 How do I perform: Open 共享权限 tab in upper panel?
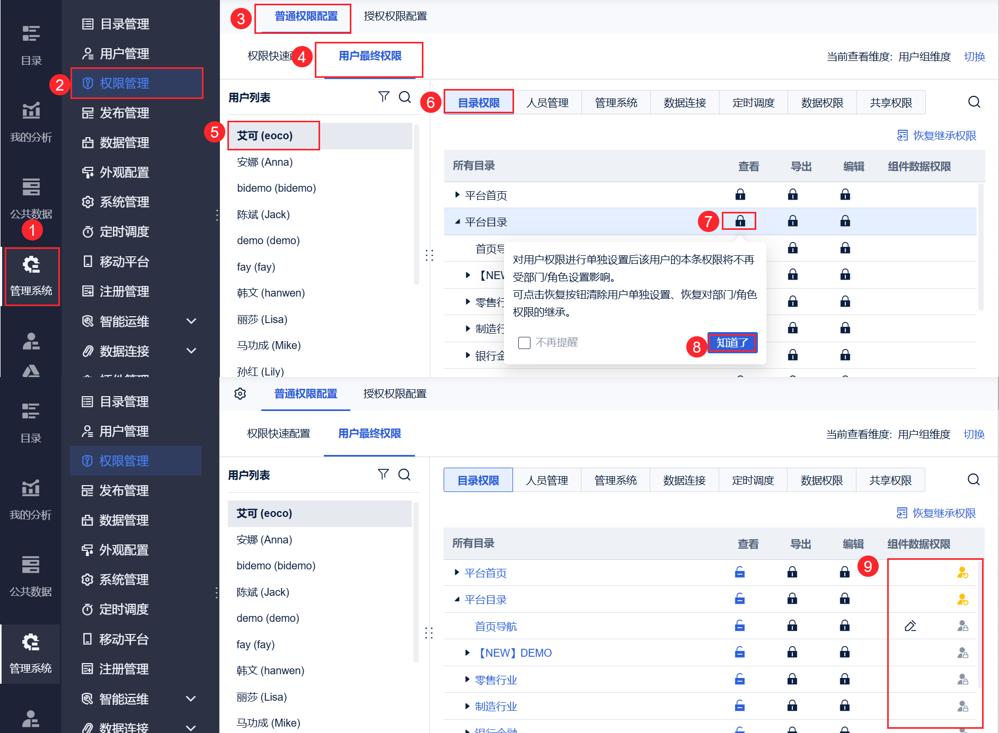[x=891, y=103]
